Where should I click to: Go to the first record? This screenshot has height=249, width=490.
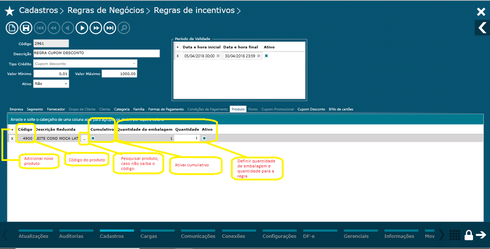(x=40, y=28)
